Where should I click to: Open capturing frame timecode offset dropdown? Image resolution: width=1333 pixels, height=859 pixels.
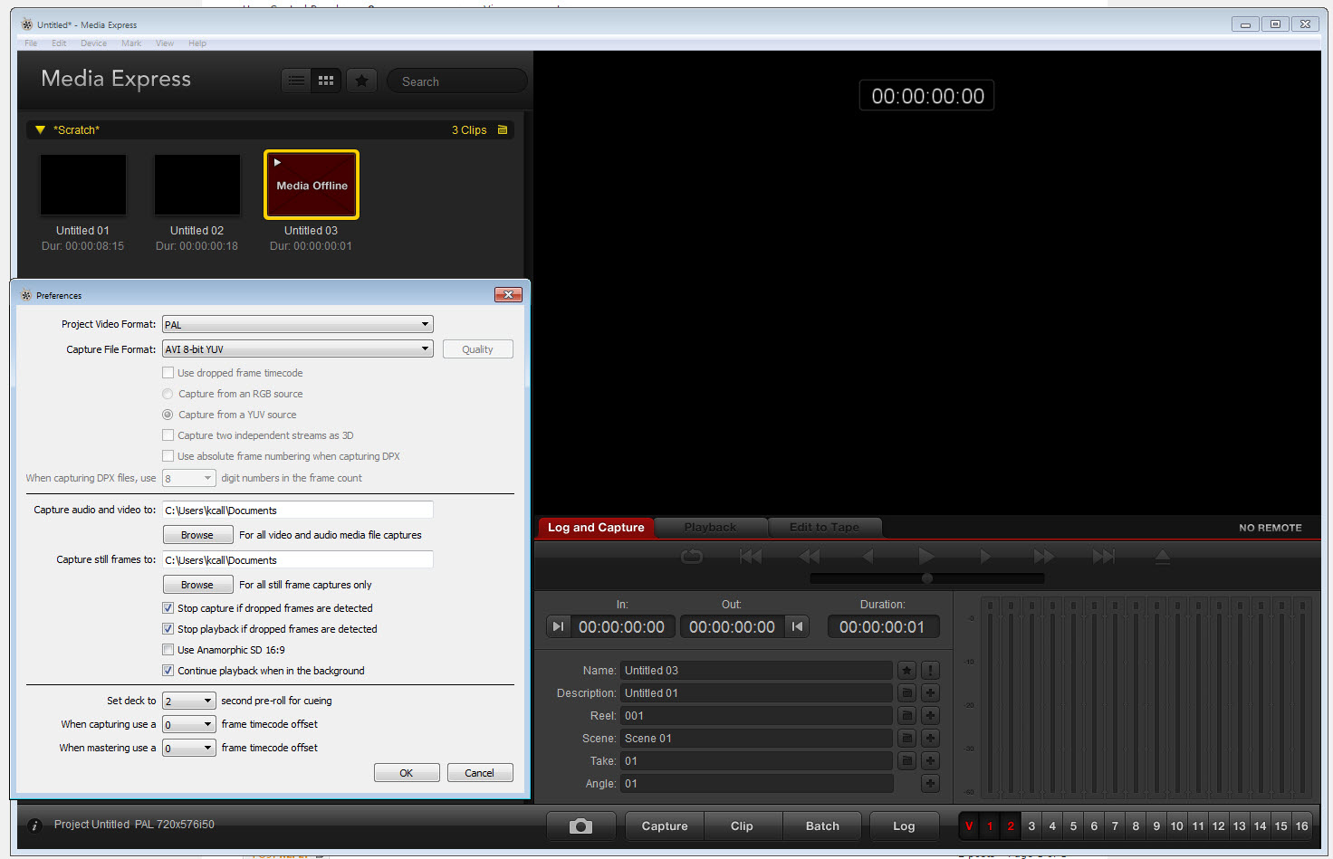188,724
